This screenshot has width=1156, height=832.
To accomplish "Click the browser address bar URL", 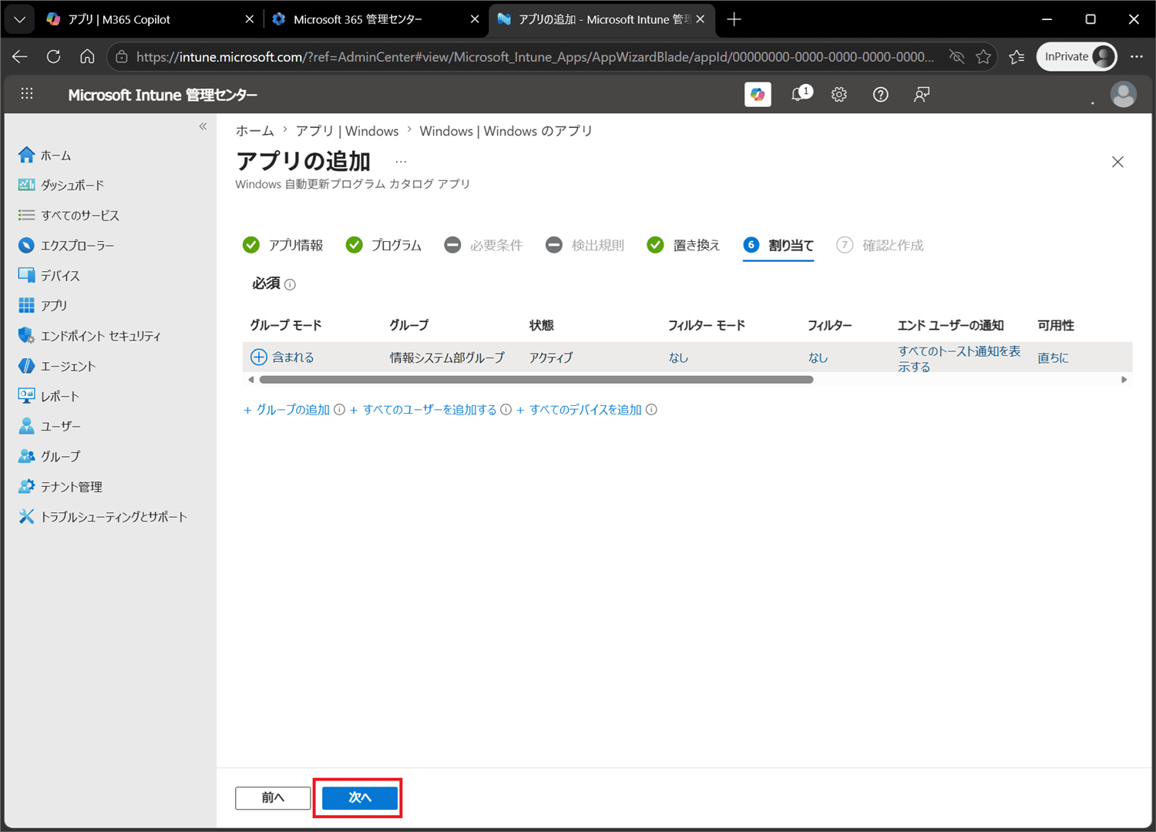I will click(535, 56).
